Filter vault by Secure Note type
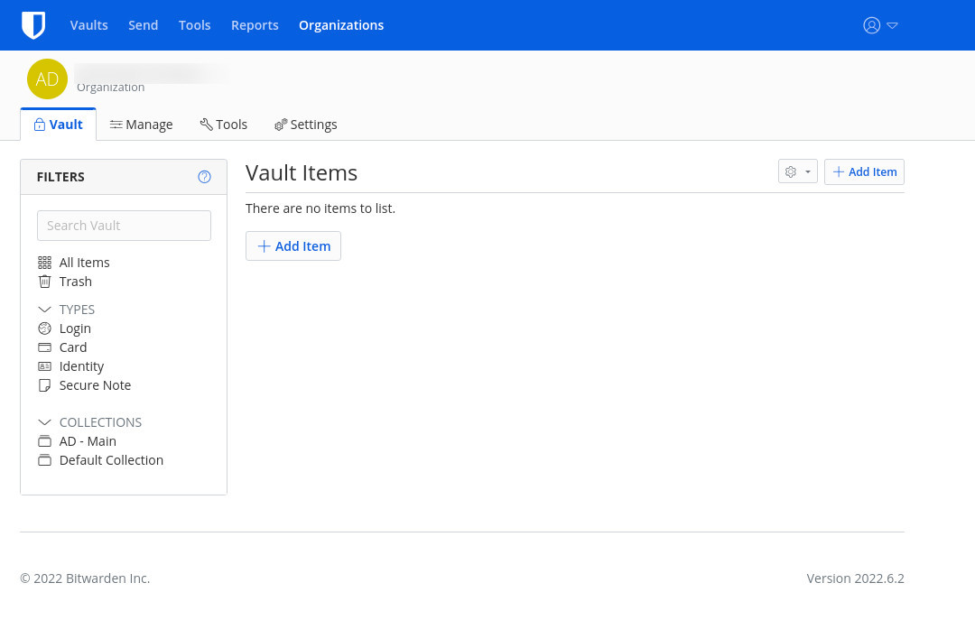The image size is (975, 620). coord(95,385)
